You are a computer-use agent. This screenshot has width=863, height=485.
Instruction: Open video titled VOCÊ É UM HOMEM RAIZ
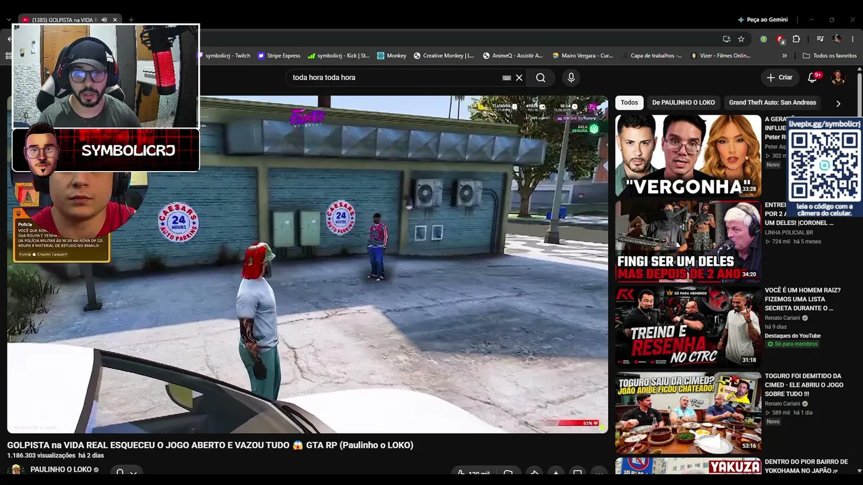click(802, 299)
